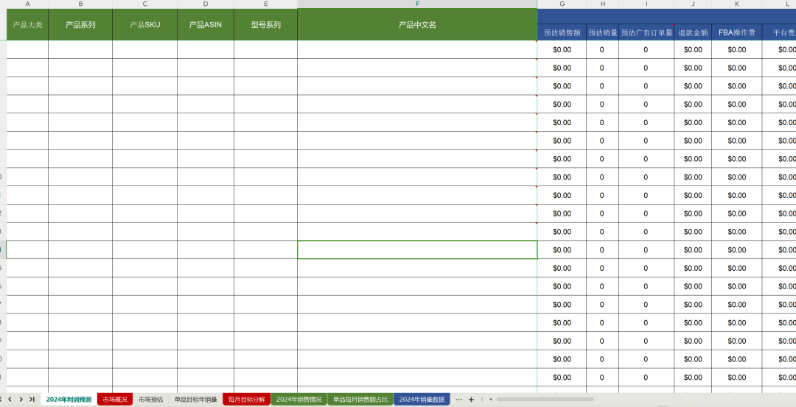
Task: Select column F header
Action: tap(417, 4)
